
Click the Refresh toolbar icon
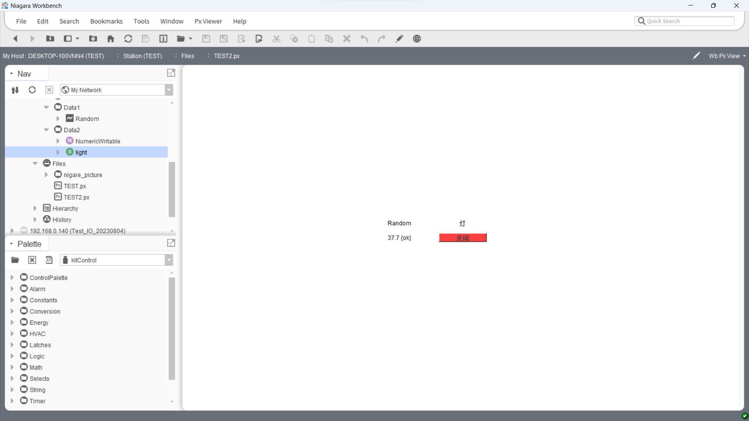[x=128, y=39]
